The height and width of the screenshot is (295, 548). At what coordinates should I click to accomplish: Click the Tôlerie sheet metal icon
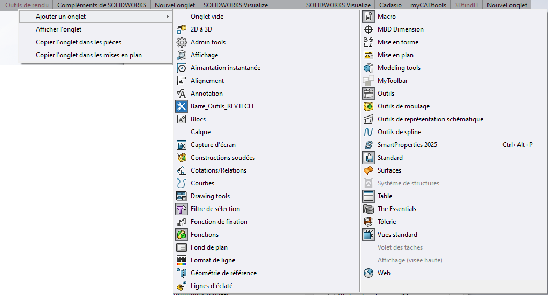[368, 222]
